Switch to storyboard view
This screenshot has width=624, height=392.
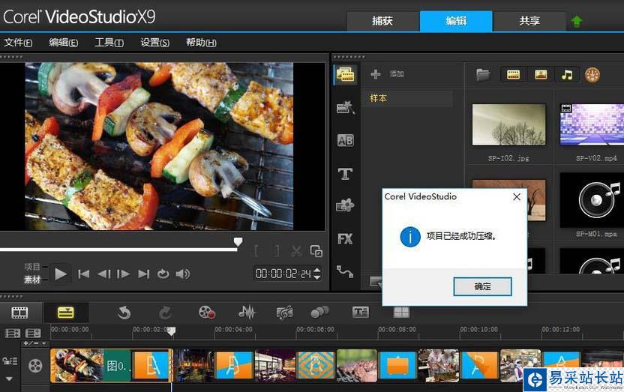click(19, 313)
